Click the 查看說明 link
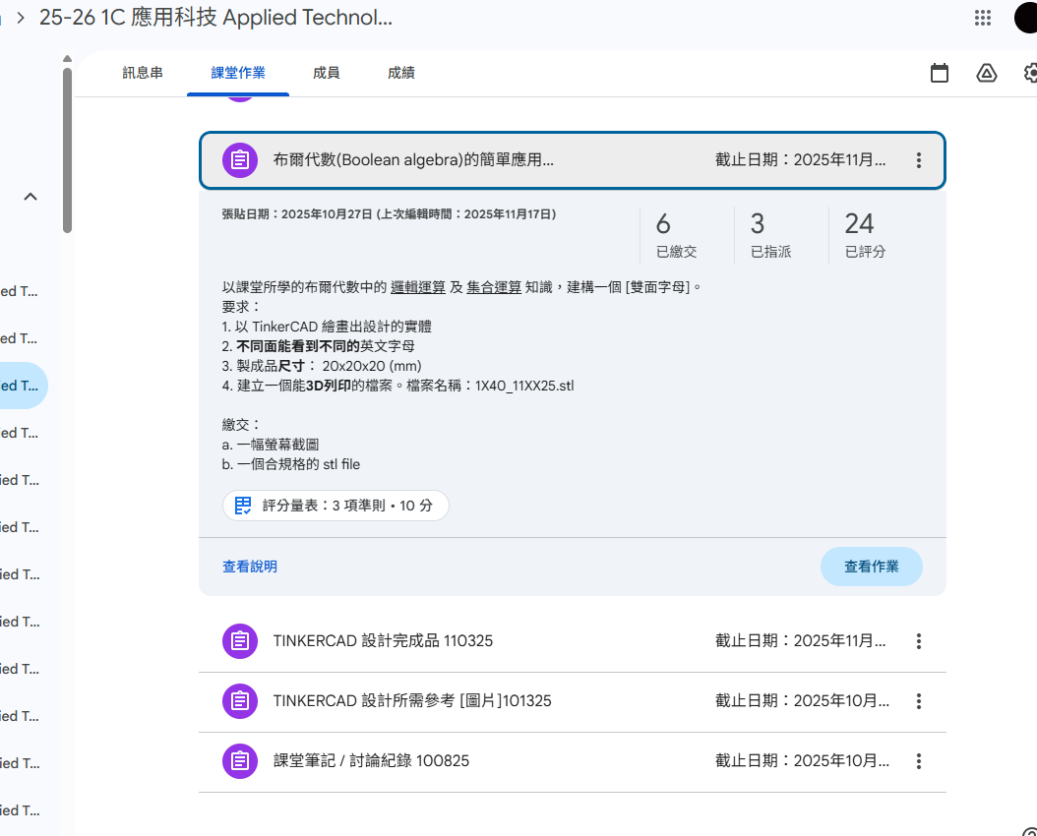 [250, 567]
